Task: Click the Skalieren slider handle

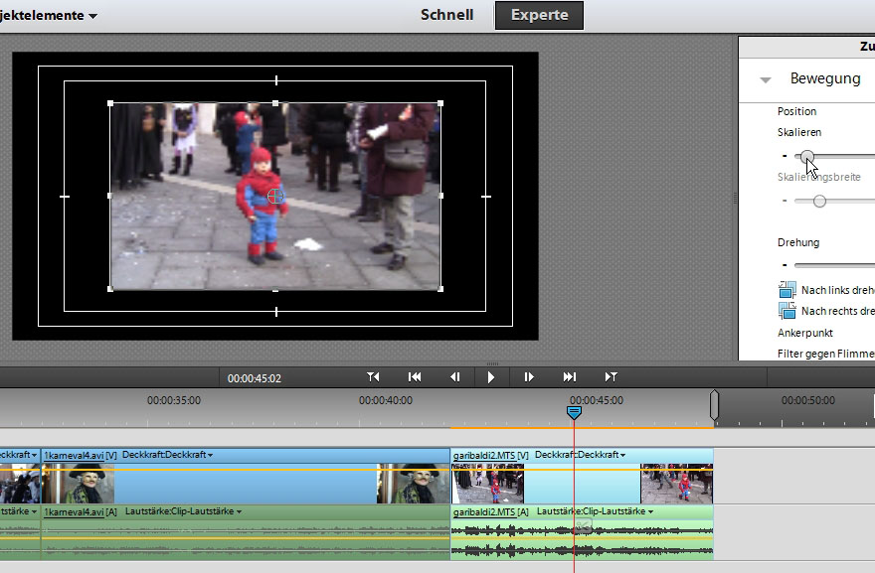Action: click(807, 157)
